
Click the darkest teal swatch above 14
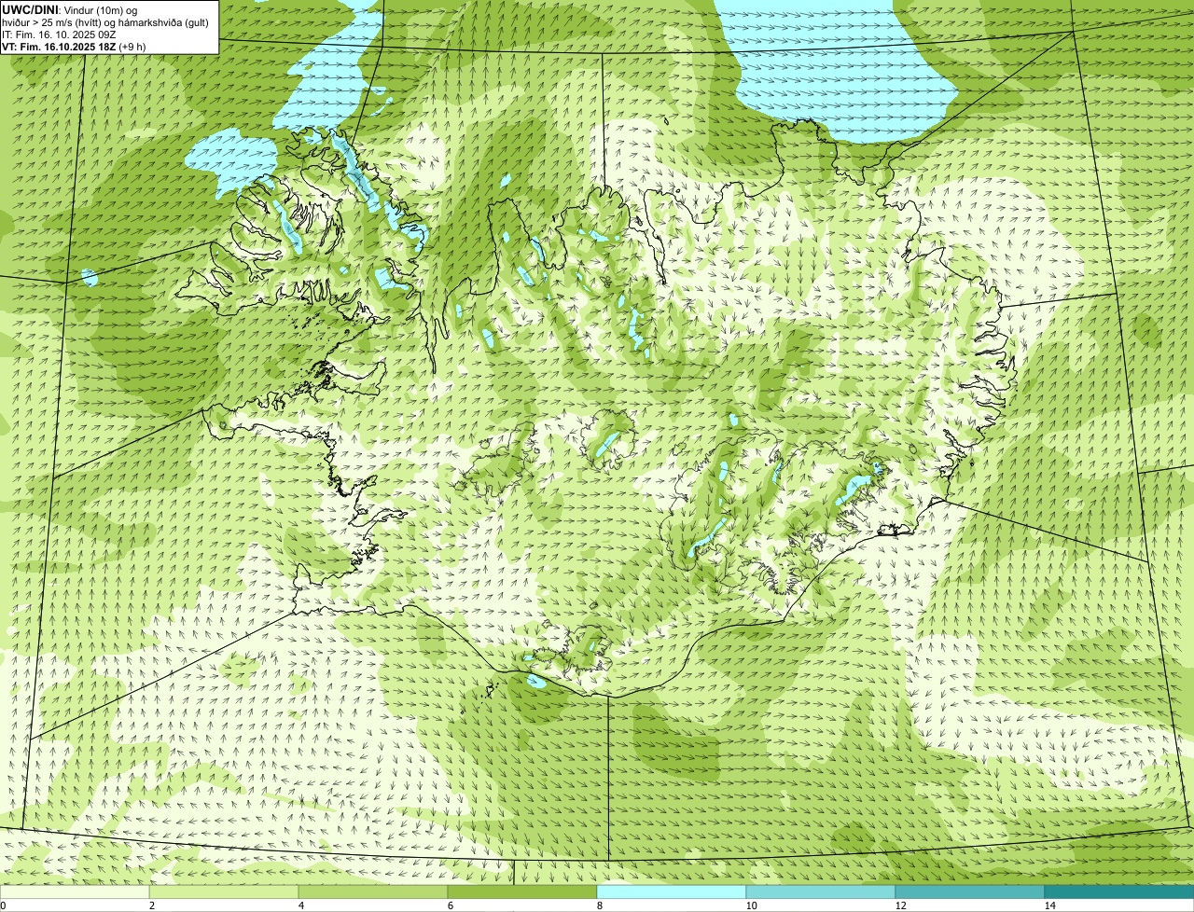click(1119, 891)
